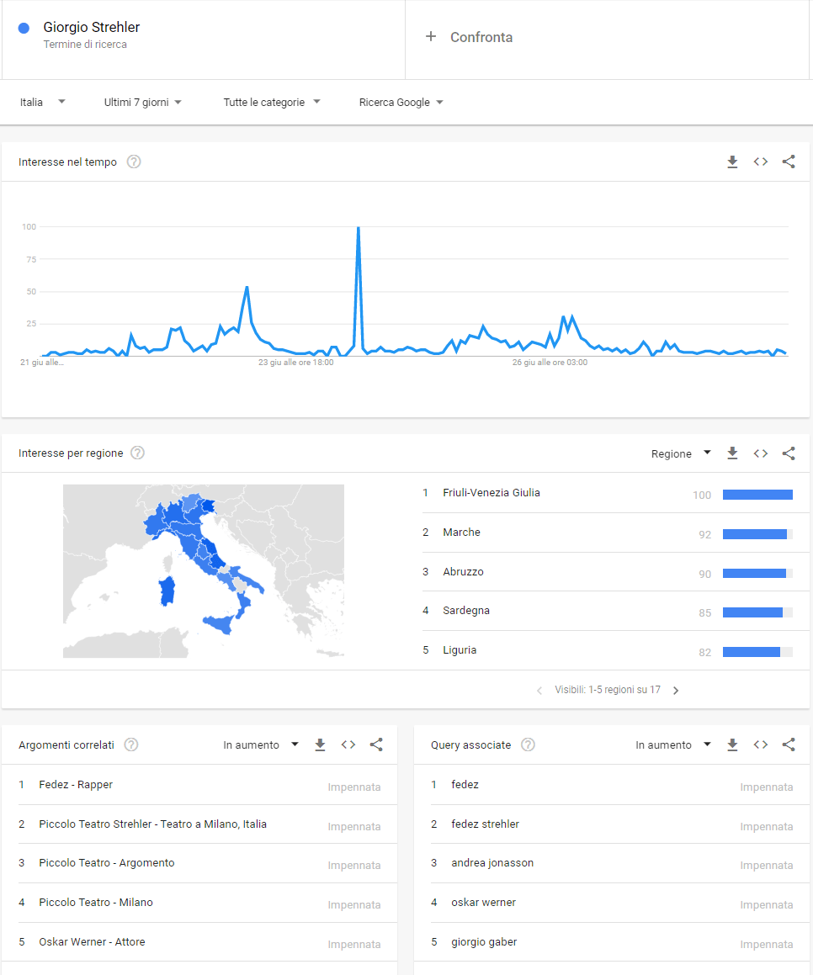Open the Italia country dropdown
813x975 pixels.
(x=42, y=103)
